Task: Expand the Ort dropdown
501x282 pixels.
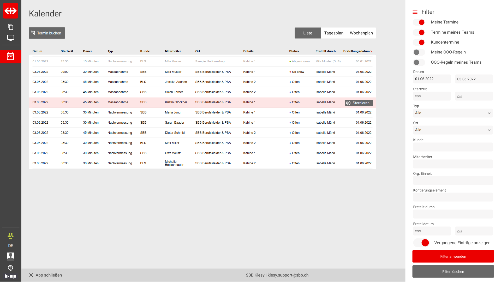Action: pos(453,130)
